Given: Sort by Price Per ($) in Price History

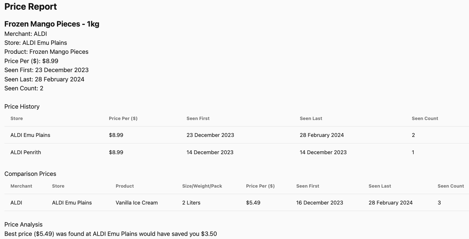Looking at the screenshot, I should 123,118.
